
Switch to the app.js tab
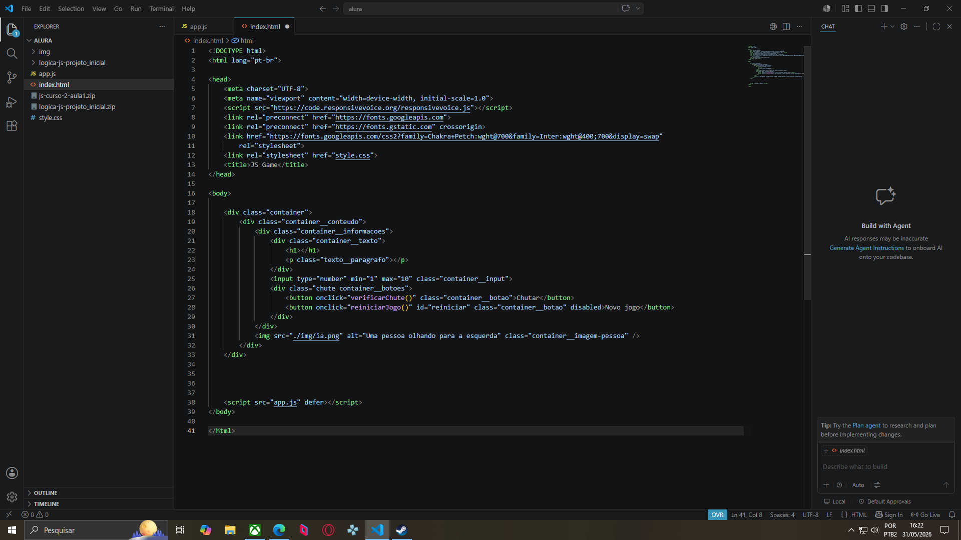[204, 26]
